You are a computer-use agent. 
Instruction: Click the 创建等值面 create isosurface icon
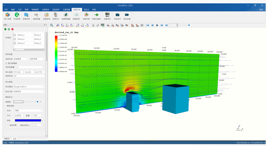(66, 15)
